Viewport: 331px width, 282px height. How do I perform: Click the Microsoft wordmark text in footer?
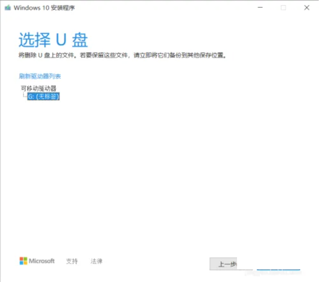click(x=41, y=261)
